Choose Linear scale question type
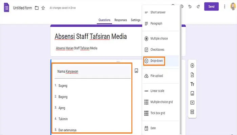237x135 pixels. pos(158,91)
